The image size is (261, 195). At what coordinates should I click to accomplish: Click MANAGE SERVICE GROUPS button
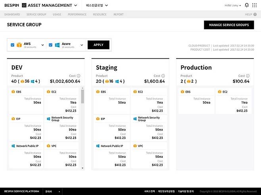coord(228,25)
